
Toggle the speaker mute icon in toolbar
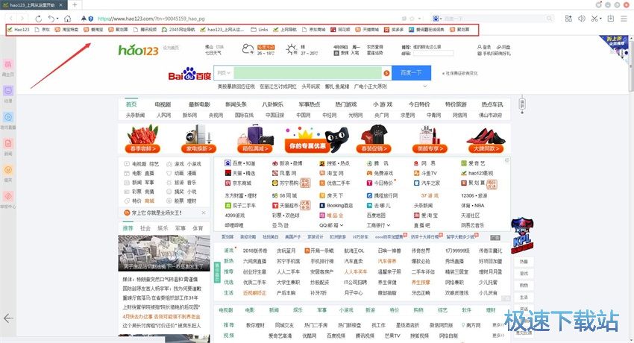click(582, 18)
